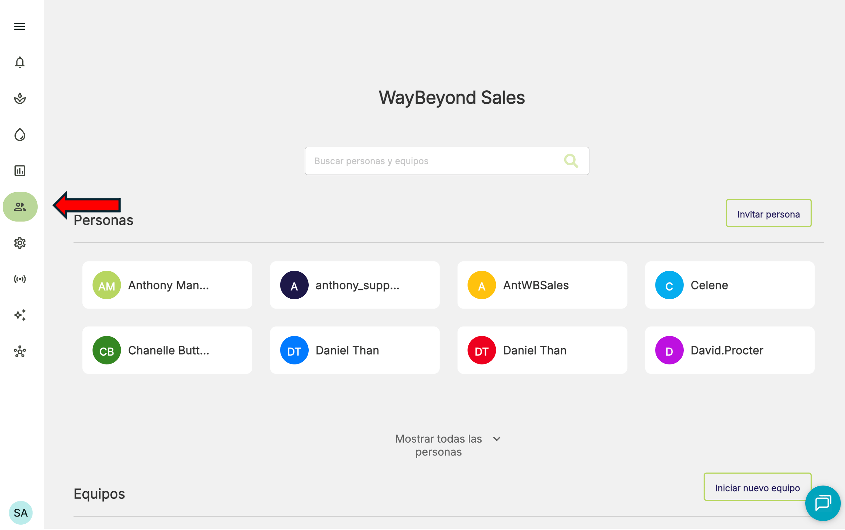
Task: Open the SA user profile avatar
Action: [x=21, y=513]
